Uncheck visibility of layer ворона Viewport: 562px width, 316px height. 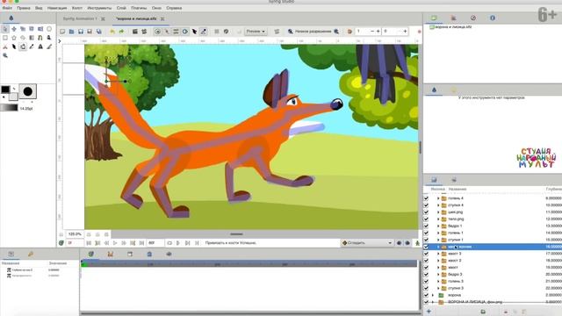(426, 295)
